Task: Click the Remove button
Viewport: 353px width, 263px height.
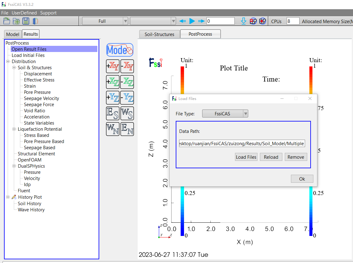Action: pos(296,157)
